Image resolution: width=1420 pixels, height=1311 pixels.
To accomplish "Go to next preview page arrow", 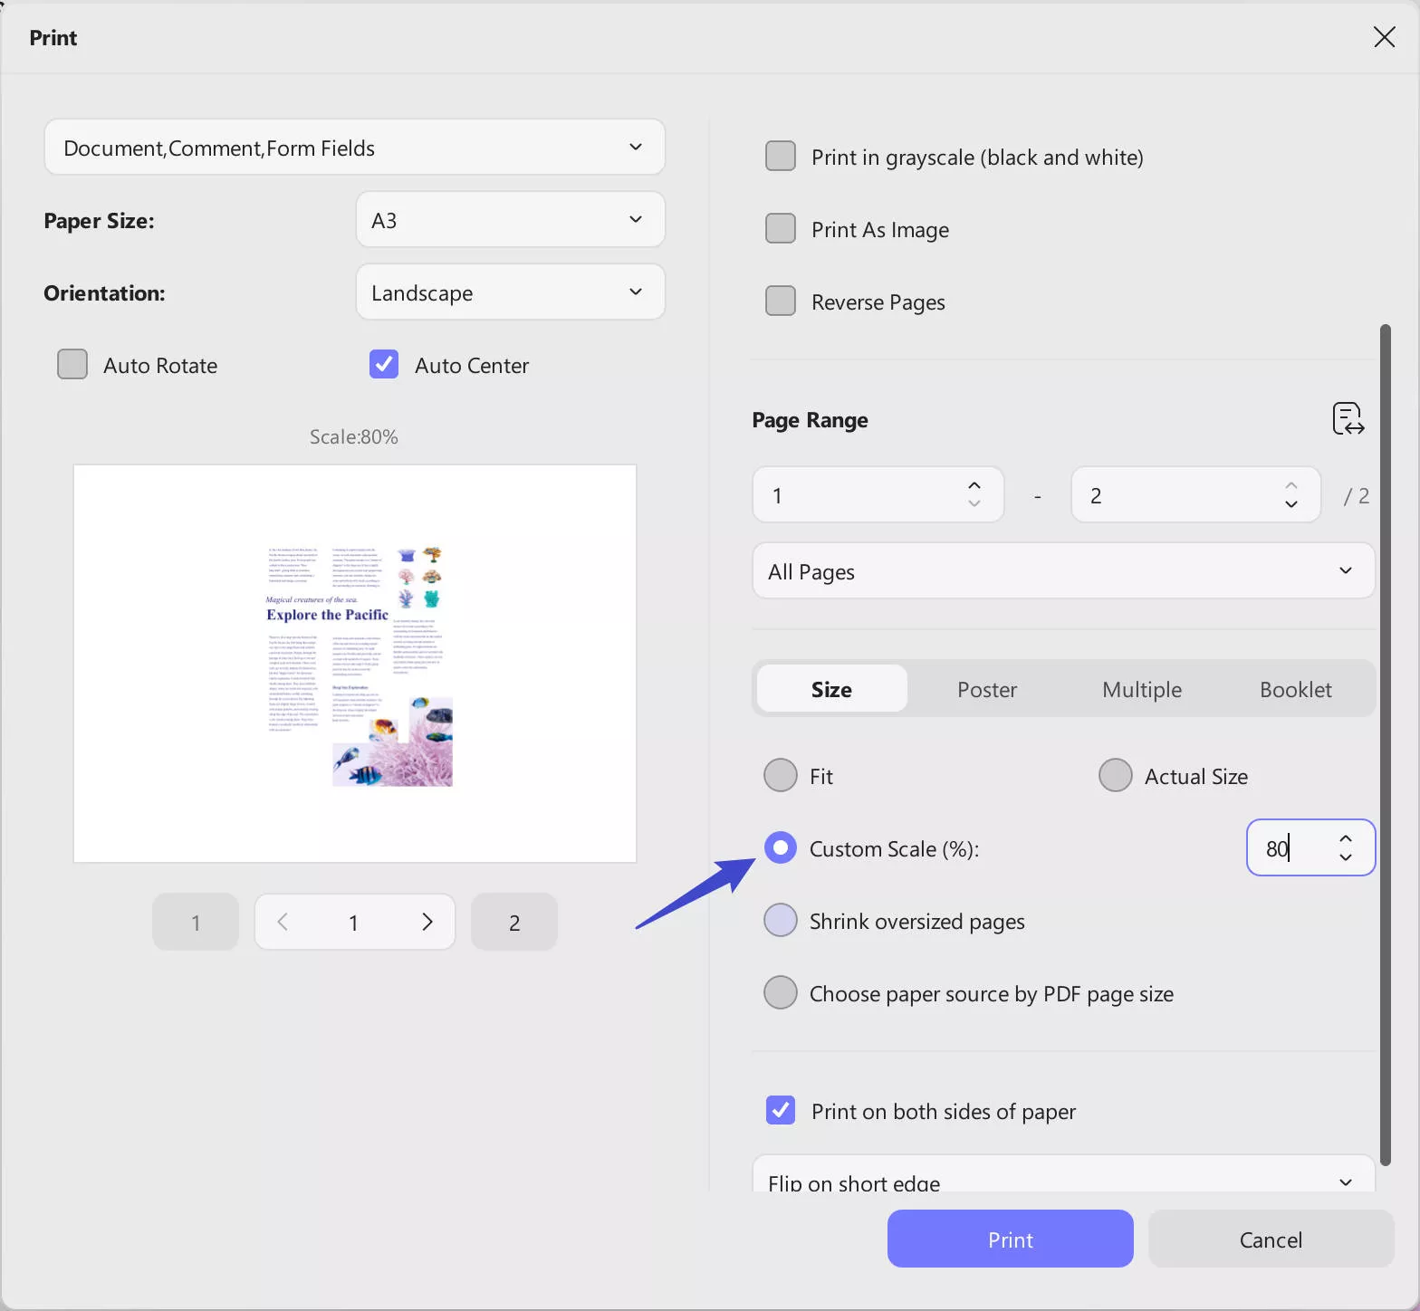I will pos(427,922).
